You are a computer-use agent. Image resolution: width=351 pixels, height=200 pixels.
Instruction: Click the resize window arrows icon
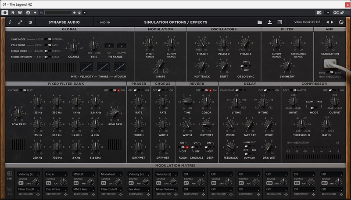[x=20, y=22]
